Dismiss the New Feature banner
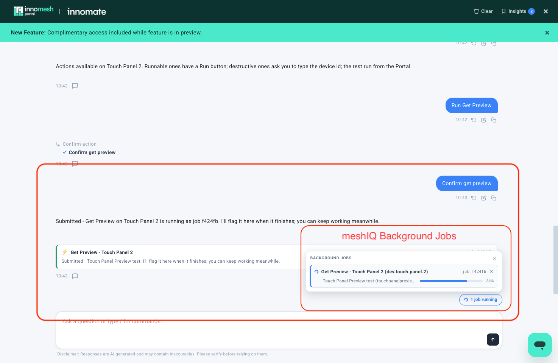The width and height of the screenshot is (558, 363). (x=547, y=33)
